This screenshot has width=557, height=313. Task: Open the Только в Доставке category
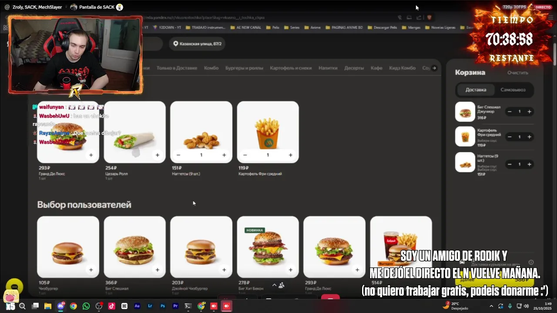pos(177,68)
